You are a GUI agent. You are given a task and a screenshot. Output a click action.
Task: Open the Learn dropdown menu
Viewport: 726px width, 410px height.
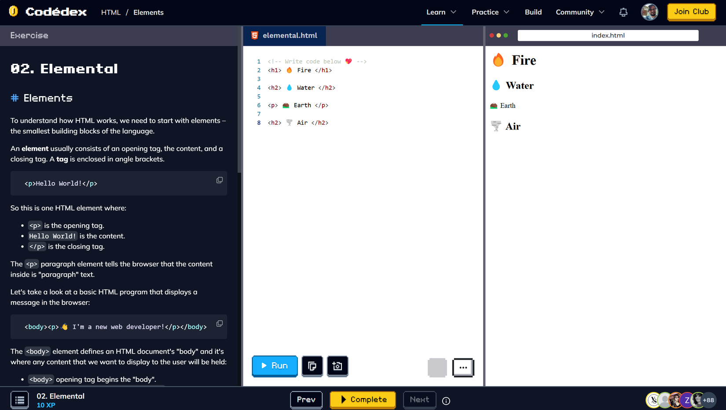point(441,12)
